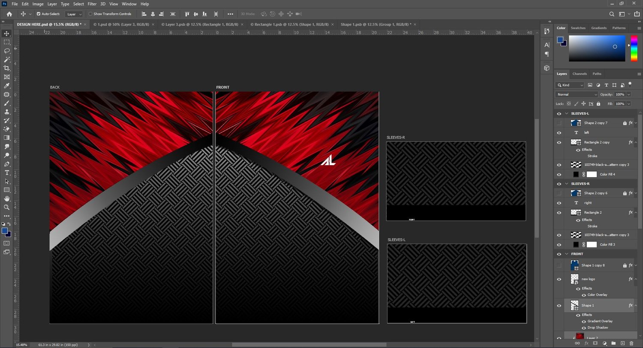Enable Show Transform Controls checkbox
This screenshot has height=348, width=643.
tap(90, 14)
